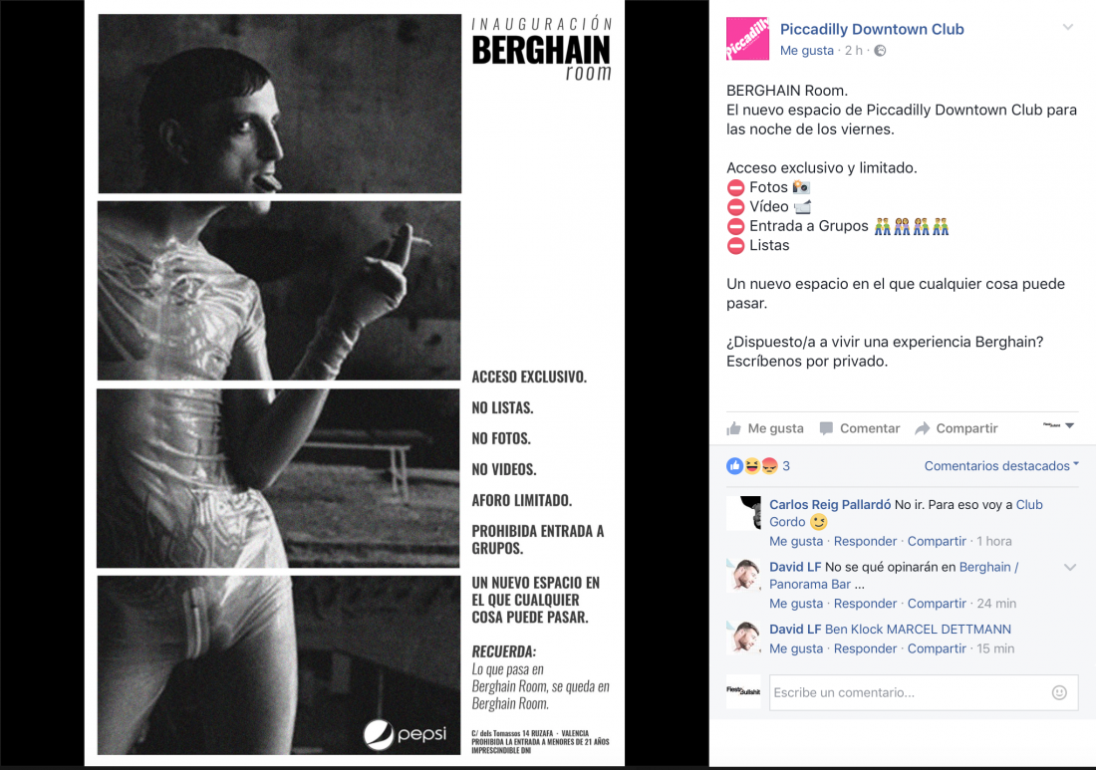Click the thumbs-up Me gusta icon

(x=734, y=428)
